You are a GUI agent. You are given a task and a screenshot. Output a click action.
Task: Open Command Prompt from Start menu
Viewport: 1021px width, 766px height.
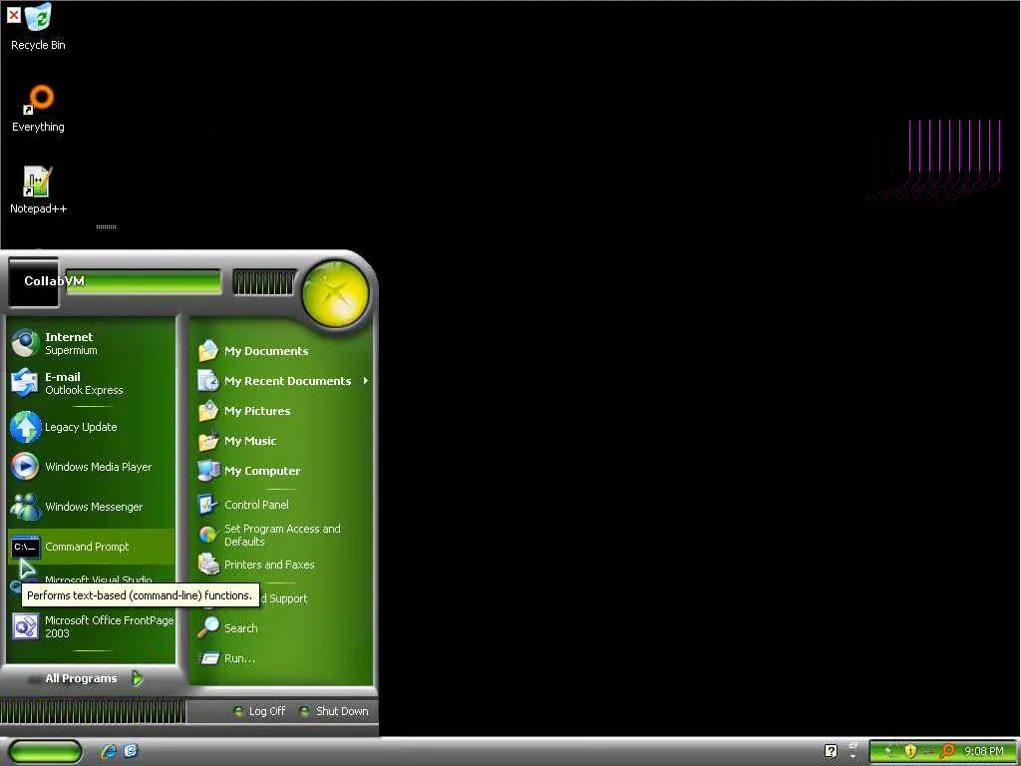91,547
